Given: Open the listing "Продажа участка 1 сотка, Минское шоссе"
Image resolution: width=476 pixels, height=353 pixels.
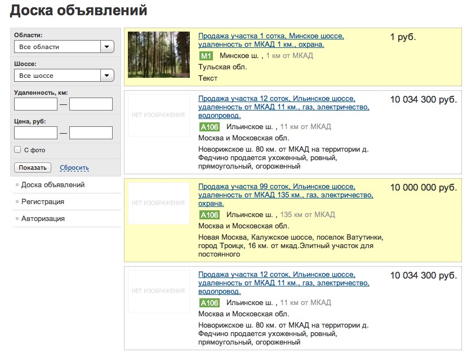Looking at the screenshot, I should coord(271,40).
